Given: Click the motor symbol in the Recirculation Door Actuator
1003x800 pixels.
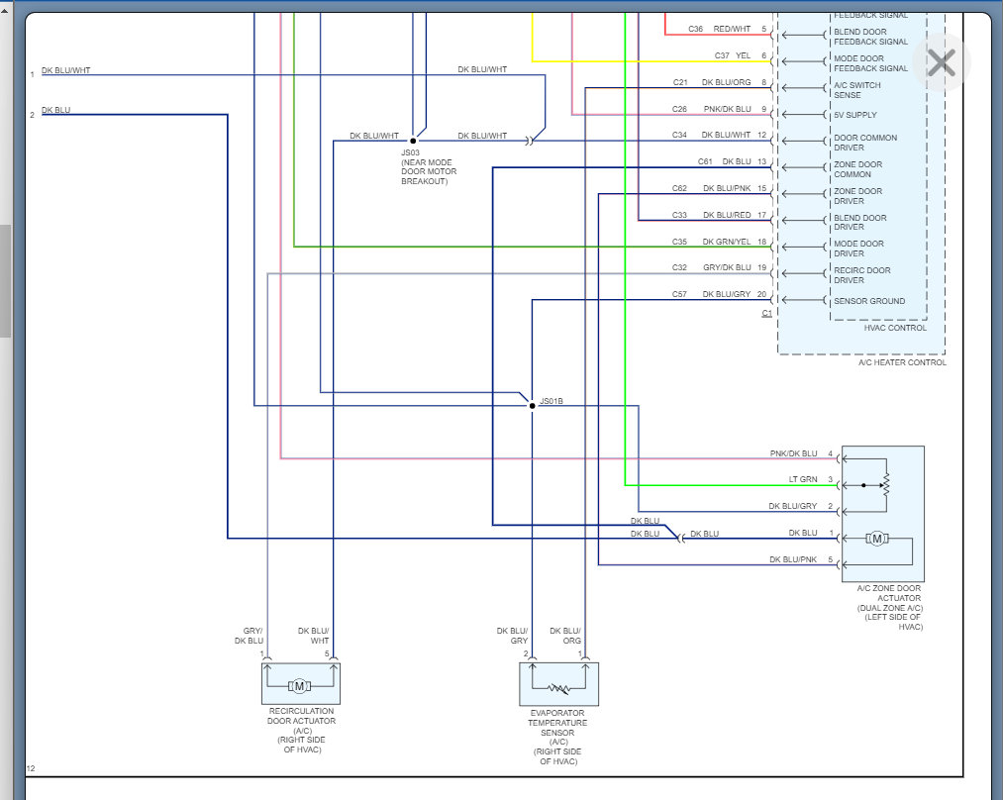Looking at the screenshot, I should point(299,687).
